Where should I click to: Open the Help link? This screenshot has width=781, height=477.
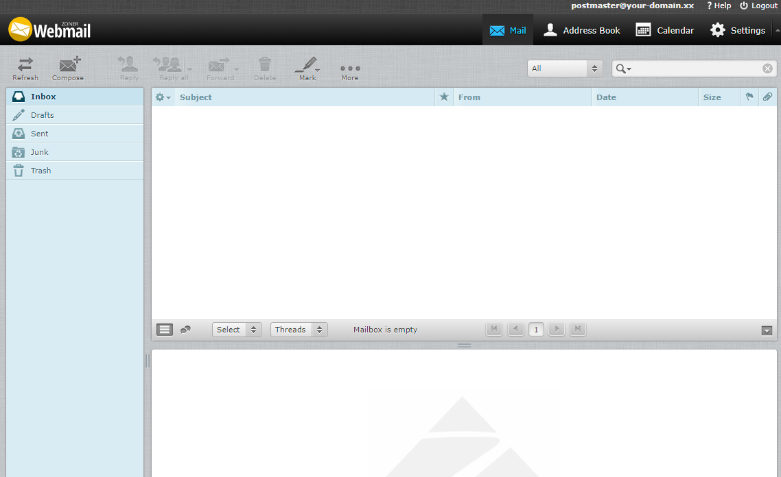pyautogui.click(x=719, y=5)
